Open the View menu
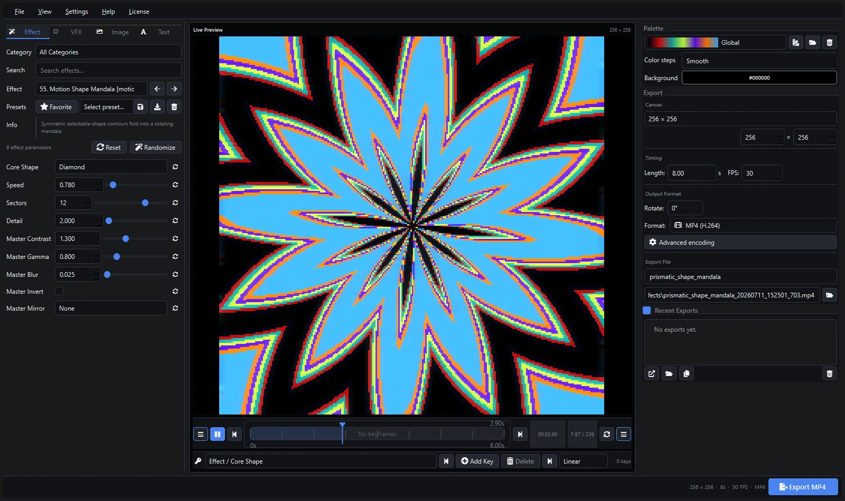This screenshot has width=845, height=501. [45, 12]
